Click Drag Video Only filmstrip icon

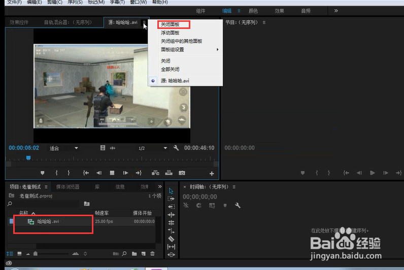(x=103, y=148)
